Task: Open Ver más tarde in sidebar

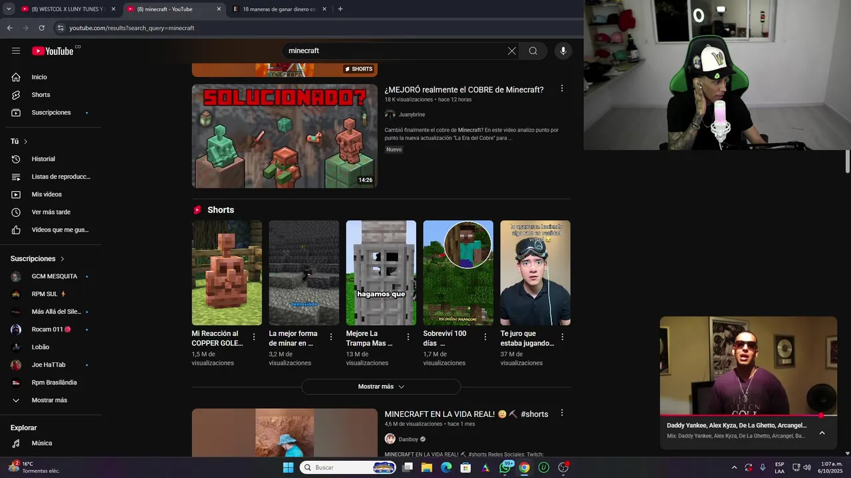Action: pyautogui.click(x=51, y=212)
